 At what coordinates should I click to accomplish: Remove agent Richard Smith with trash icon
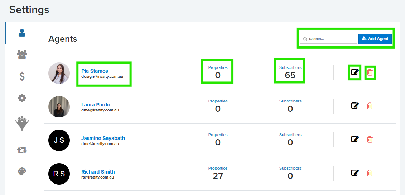(370, 173)
